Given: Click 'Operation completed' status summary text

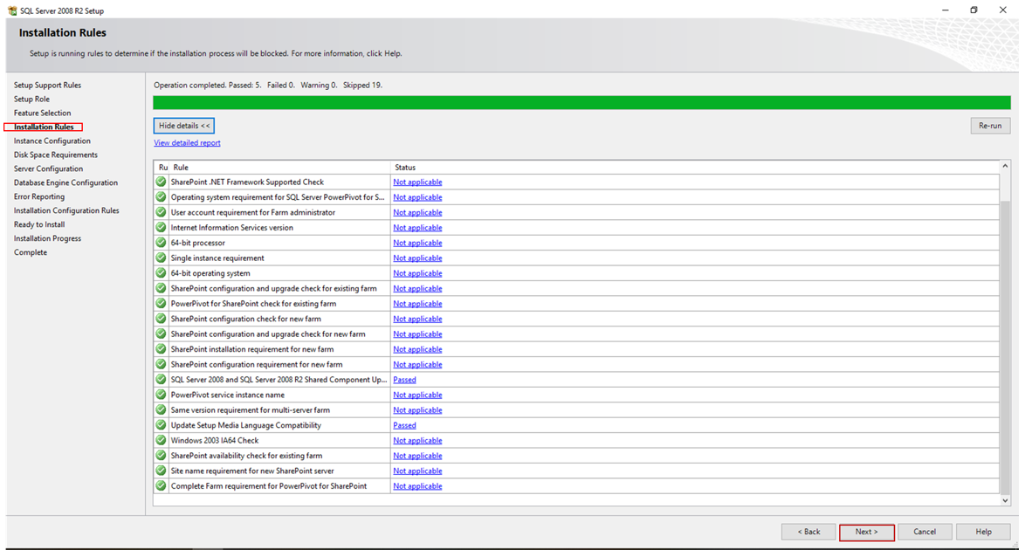Looking at the screenshot, I should (268, 85).
